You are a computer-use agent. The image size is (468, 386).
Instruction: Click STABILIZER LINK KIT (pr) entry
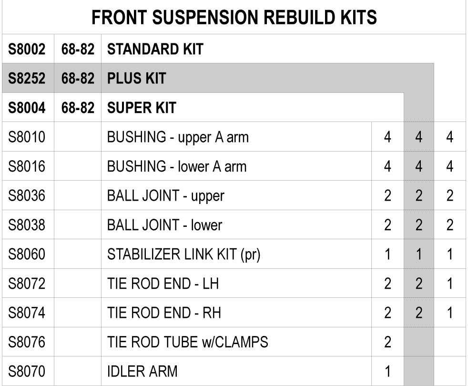pos(184,254)
